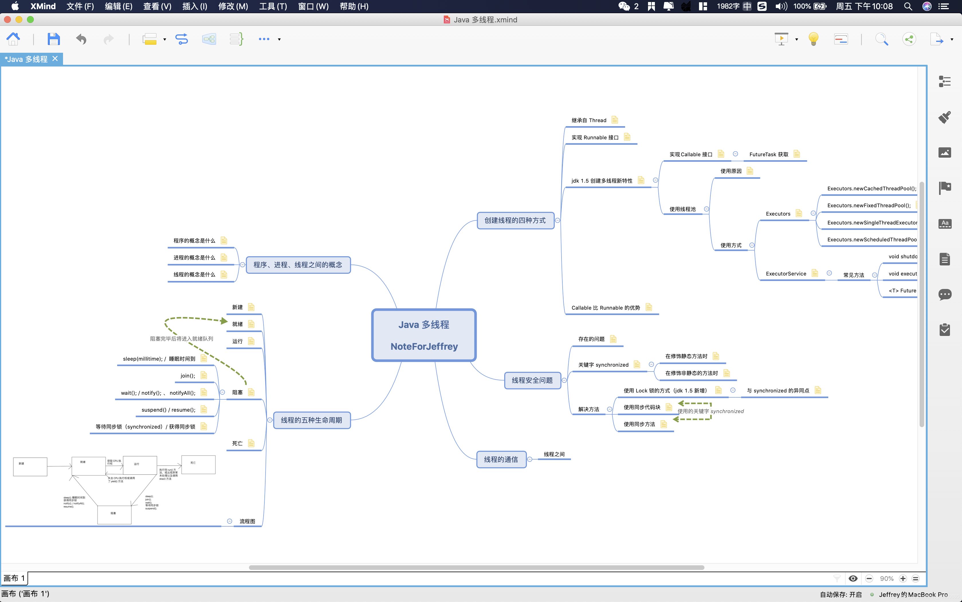Open the more tools ellipsis menu

coord(264,39)
